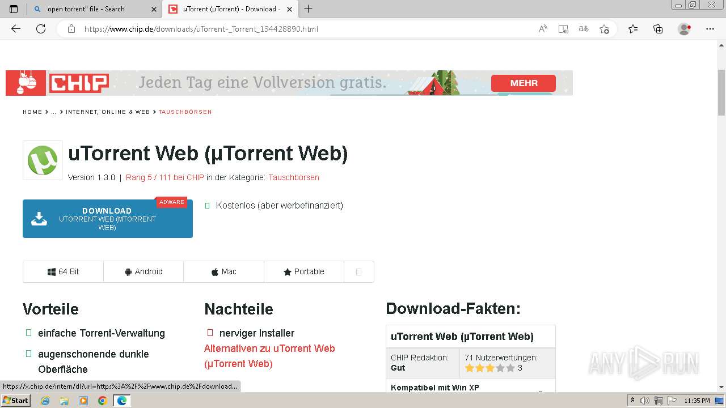Select the Portable version tab

pos(304,271)
